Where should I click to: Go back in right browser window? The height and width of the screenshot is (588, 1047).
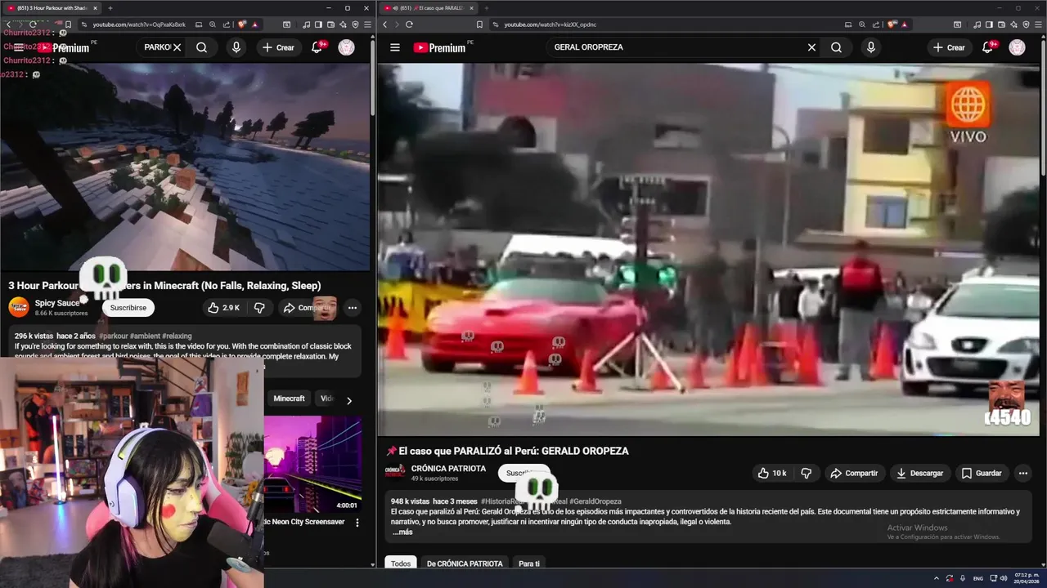coord(385,24)
